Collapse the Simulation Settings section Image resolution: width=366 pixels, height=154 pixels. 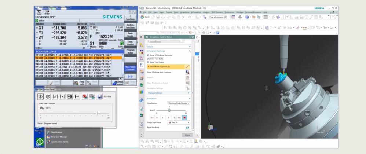coord(190,51)
